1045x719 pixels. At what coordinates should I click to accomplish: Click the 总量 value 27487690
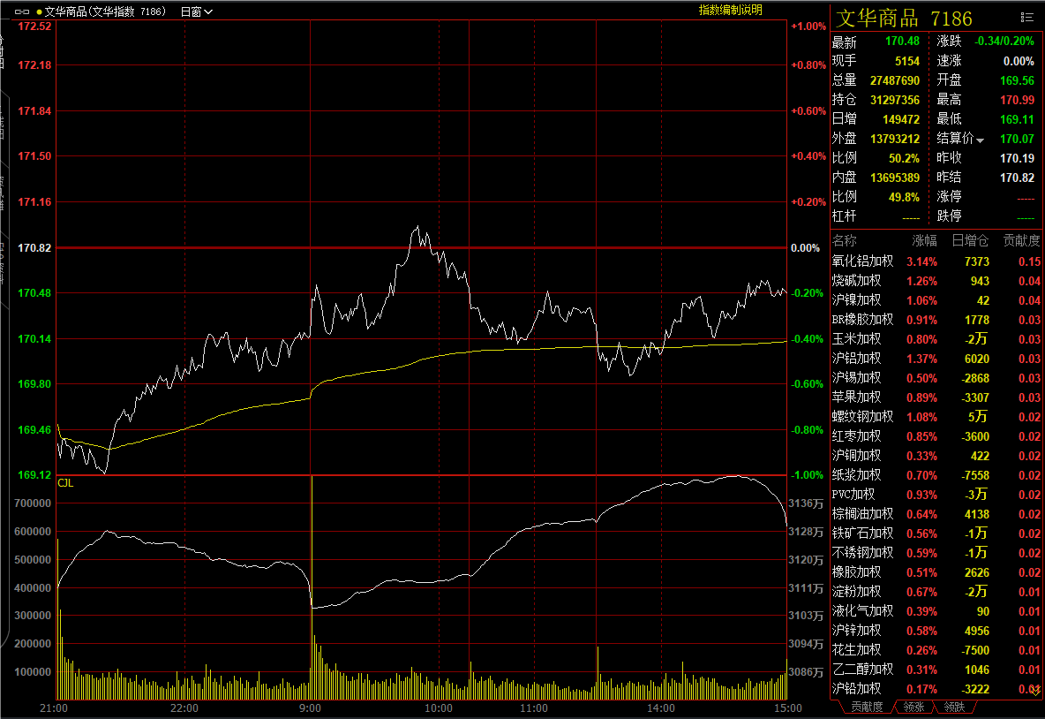click(895, 80)
